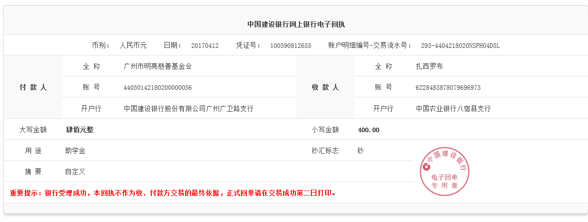Select payee name 扎西罗布

click(x=429, y=66)
